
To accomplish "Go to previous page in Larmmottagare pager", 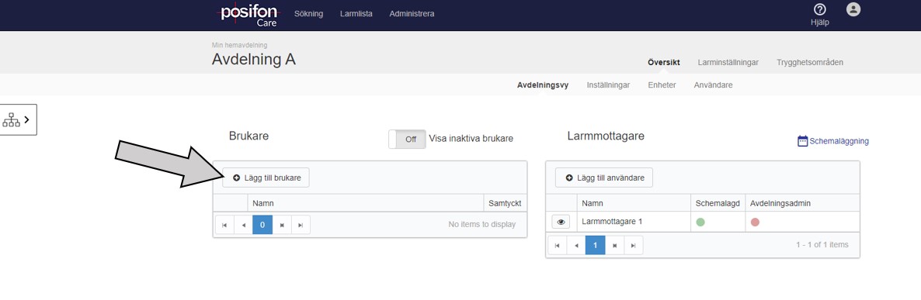I will coord(575,245).
